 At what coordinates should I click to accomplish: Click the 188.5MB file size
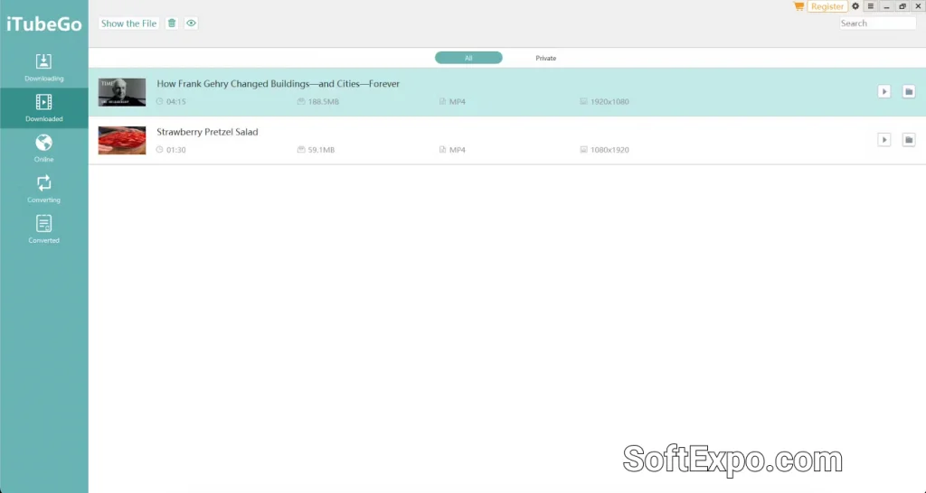(x=323, y=101)
